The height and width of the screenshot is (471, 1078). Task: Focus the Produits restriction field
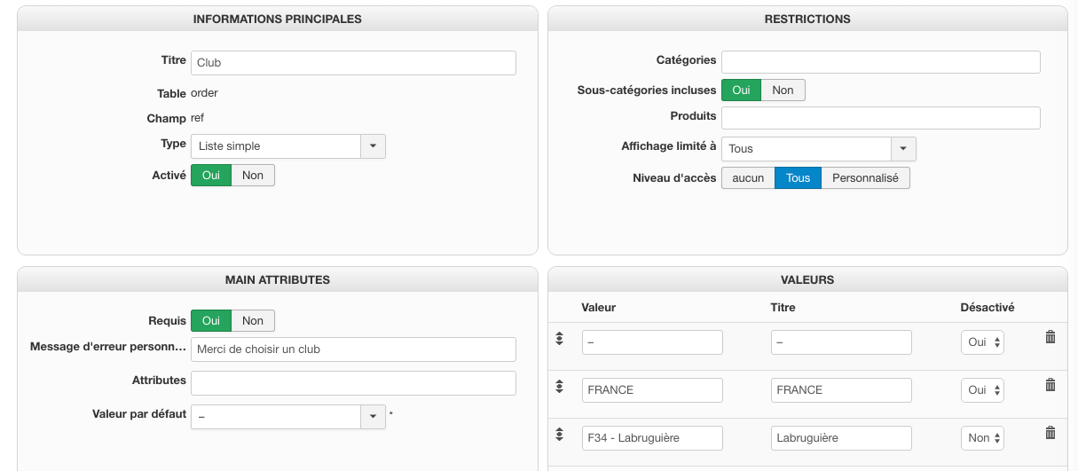coord(880,118)
